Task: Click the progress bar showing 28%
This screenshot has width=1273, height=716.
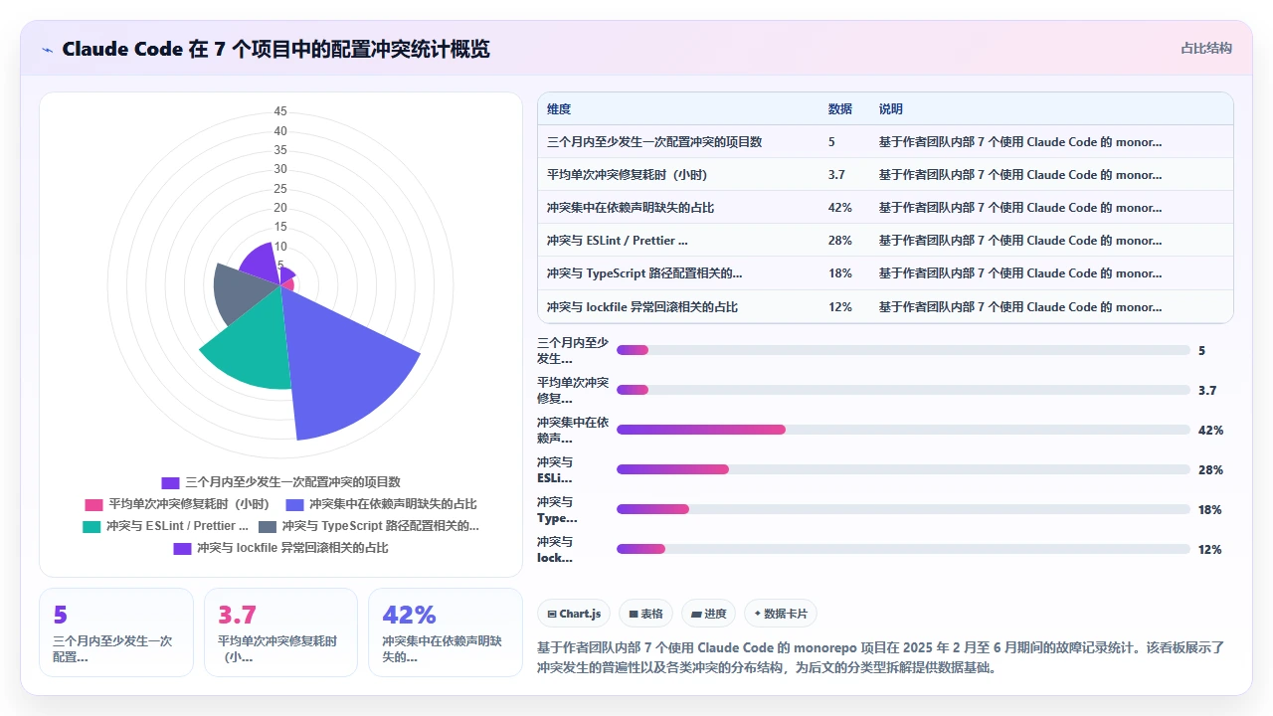Action: coord(903,469)
